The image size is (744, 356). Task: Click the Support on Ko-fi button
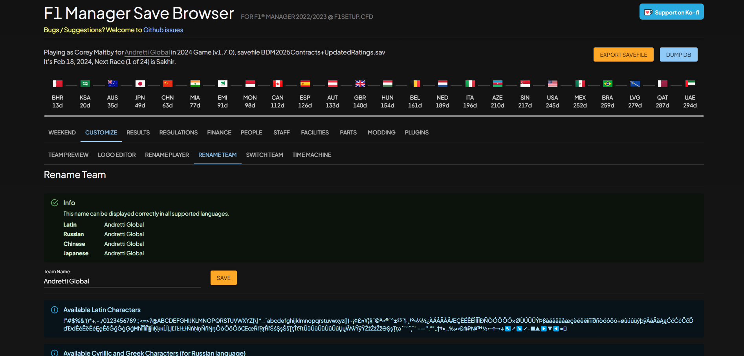tap(672, 12)
